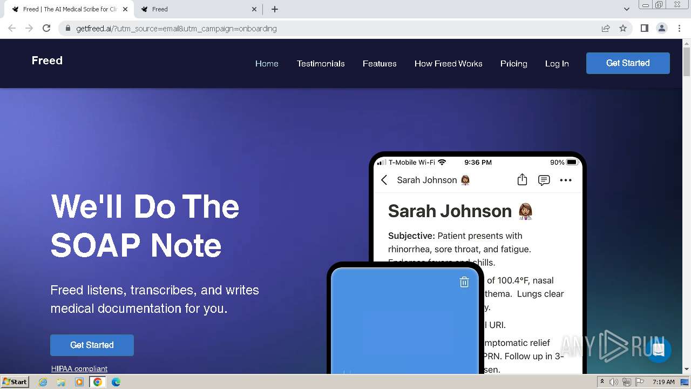Screen dimensions: 691x389
Task: Open the media player taskbar icon
Action: [x=79, y=382]
